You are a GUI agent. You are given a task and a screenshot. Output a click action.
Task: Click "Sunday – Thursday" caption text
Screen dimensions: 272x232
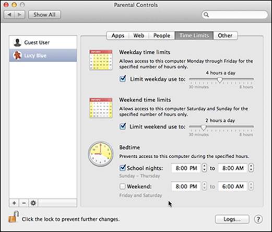coord(140,176)
